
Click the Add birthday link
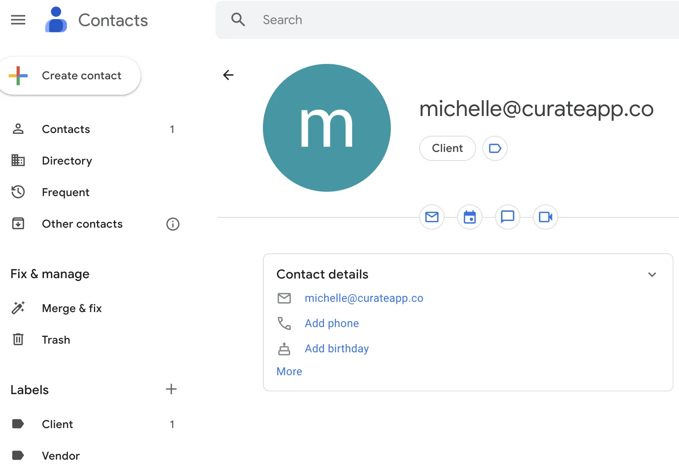(336, 349)
